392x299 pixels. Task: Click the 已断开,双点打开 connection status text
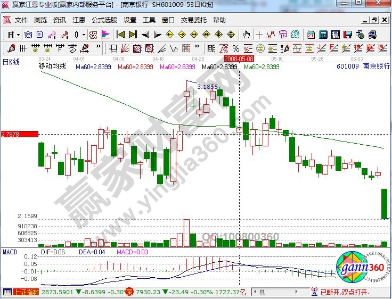pyautogui.click(x=347, y=292)
